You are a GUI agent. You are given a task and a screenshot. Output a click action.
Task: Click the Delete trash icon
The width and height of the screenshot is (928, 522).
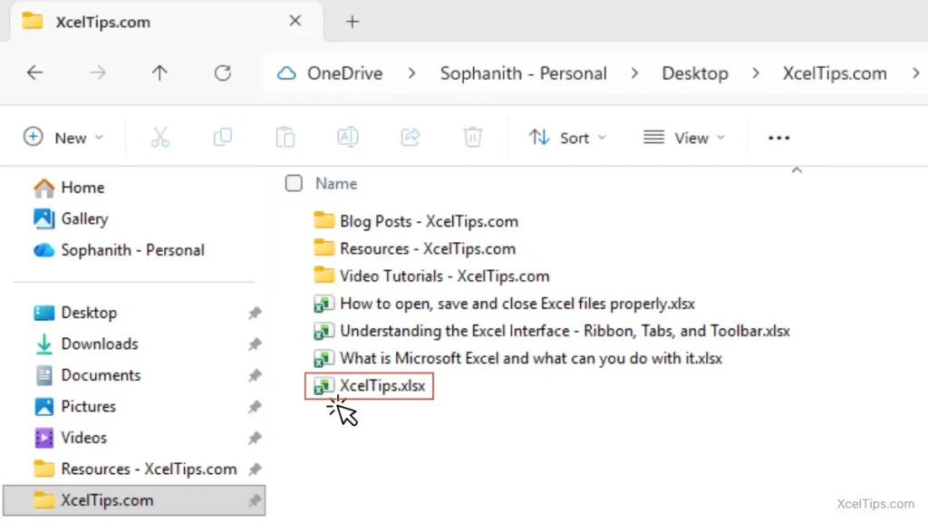pos(472,137)
